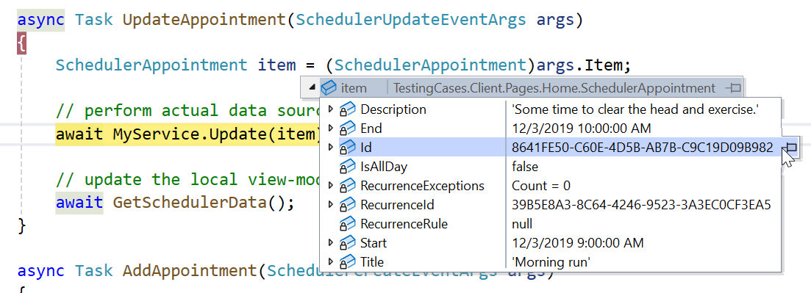
Task: Select the IsAllDay false value
Action: click(525, 167)
